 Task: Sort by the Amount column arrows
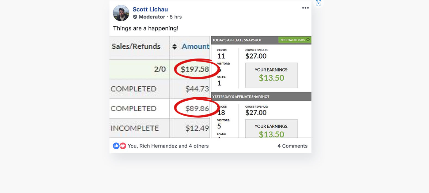[x=175, y=47]
